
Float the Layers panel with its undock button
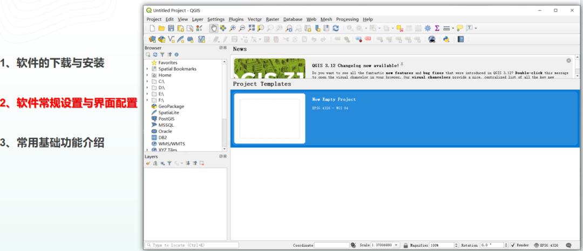tap(221, 156)
